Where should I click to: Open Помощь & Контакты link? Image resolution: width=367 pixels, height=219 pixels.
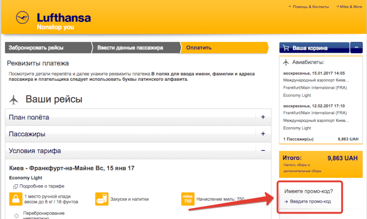[311, 7]
